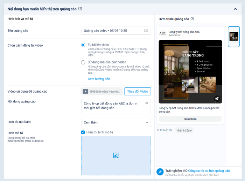Click the ABC company logo avatar
This screenshot has width=245, height=181.
[x=163, y=33]
